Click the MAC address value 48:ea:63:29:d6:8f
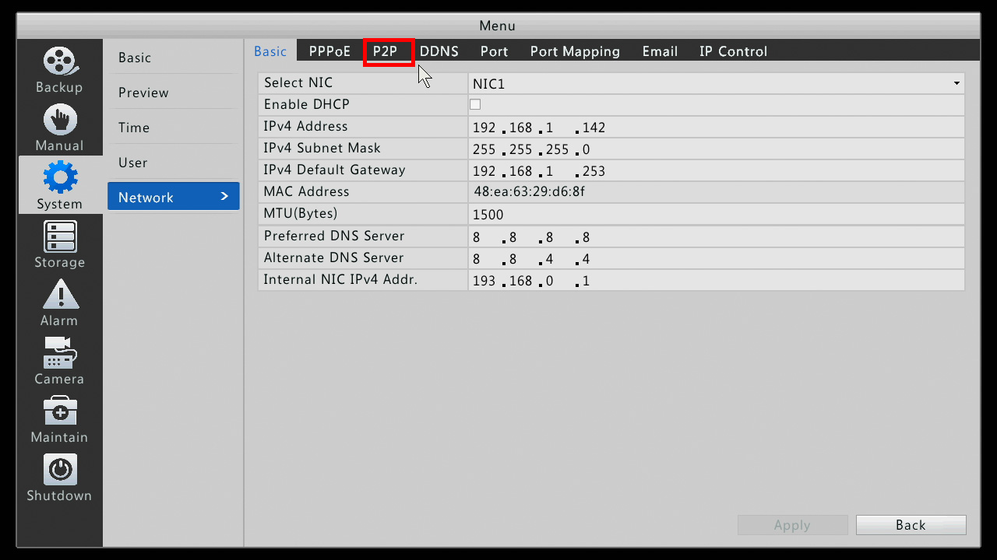The height and width of the screenshot is (560, 997). [x=529, y=191]
